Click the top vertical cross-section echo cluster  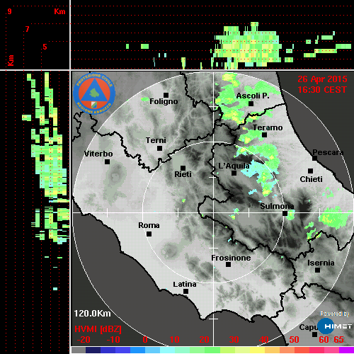[x=248, y=45]
